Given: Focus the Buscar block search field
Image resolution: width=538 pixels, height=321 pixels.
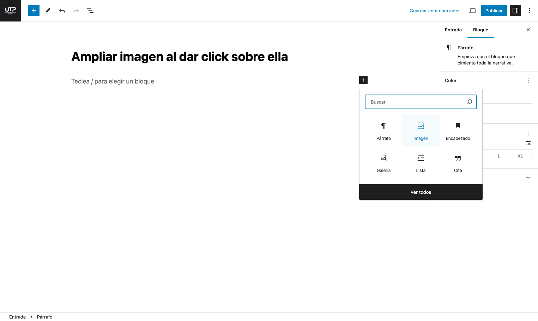Looking at the screenshot, I should 421,102.
